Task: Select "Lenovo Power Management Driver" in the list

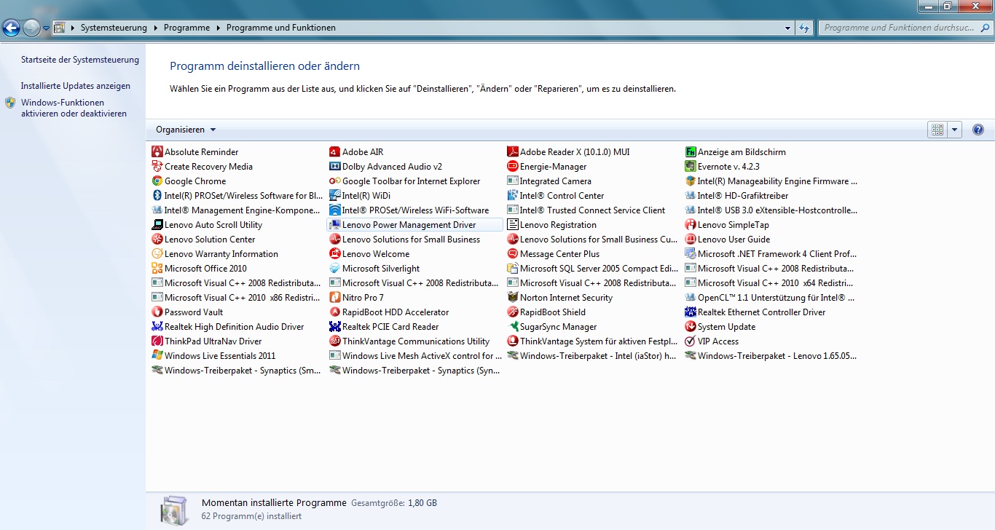Action: [x=415, y=225]
